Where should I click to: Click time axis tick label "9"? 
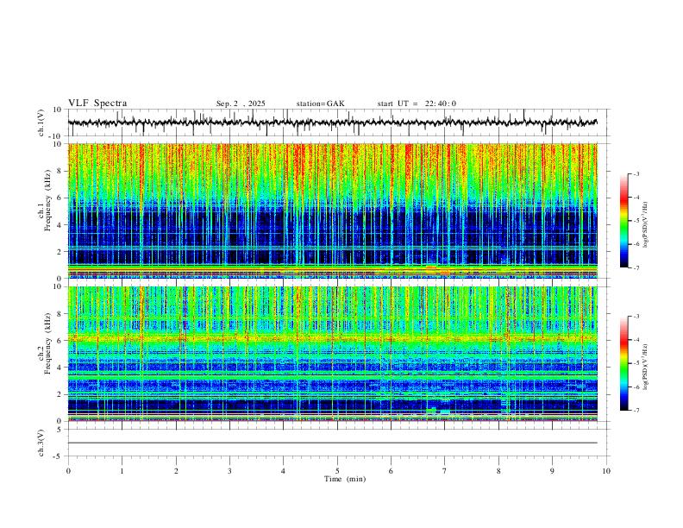[x=552, y=471]
